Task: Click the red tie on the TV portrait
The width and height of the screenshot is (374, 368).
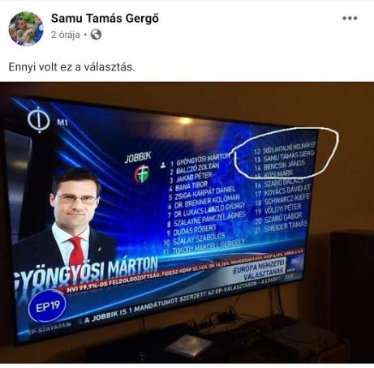Action: click(x=76, y=252)
